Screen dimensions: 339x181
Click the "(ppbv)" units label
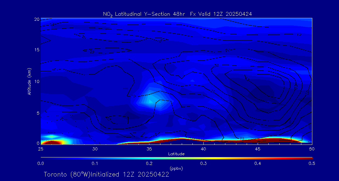pos(176,169)
